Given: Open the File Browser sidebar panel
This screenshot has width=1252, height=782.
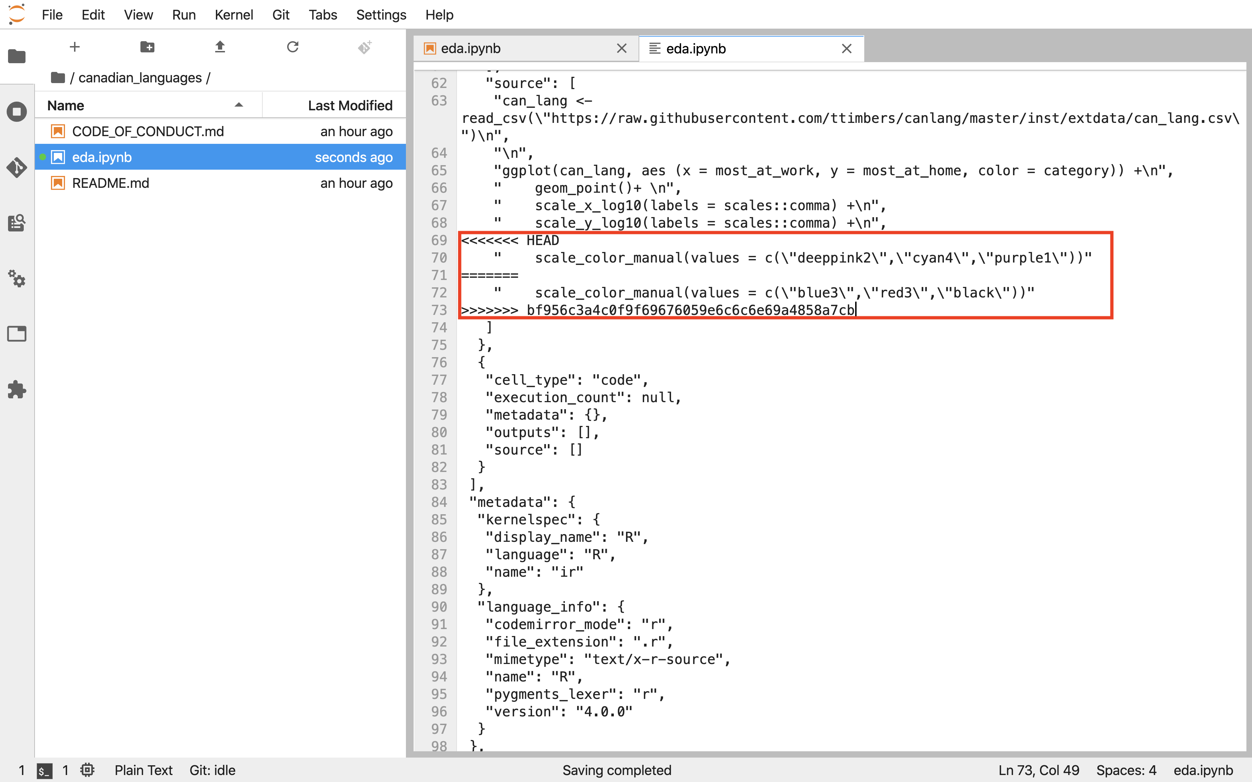Looking at the screenshot, I should coord(16,56).
